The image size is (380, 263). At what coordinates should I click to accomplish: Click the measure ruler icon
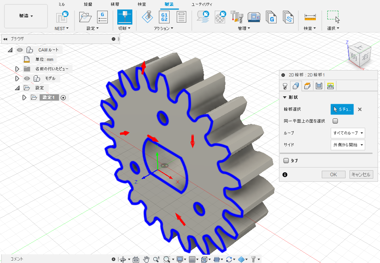[310, 17]
